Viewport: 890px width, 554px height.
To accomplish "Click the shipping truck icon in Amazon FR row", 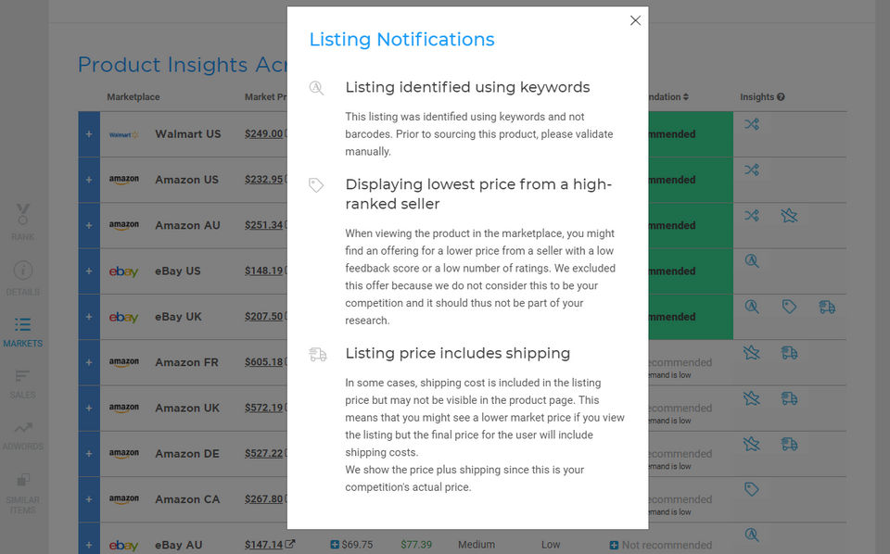I will (x=789, y=352).
